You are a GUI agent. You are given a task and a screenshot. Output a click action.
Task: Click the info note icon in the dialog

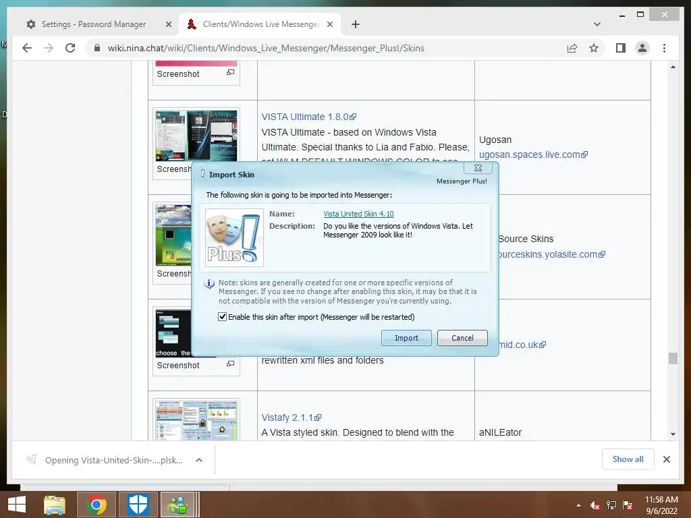[x=209, y=284]
